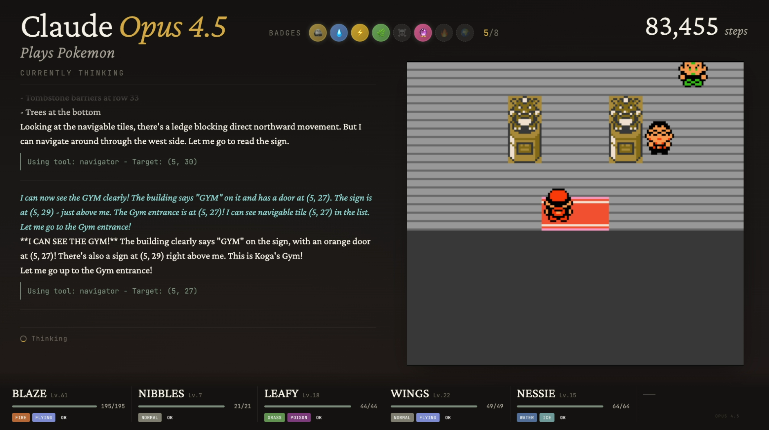Click NESSIE's Lv.15 level label
The width and height of the screenshot is (769, 430).
pyautogui.click(x=568, y=395)
